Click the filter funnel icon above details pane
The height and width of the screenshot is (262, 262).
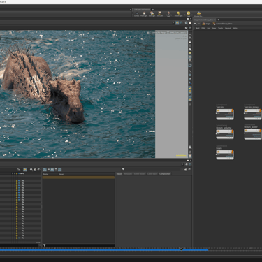123,169
